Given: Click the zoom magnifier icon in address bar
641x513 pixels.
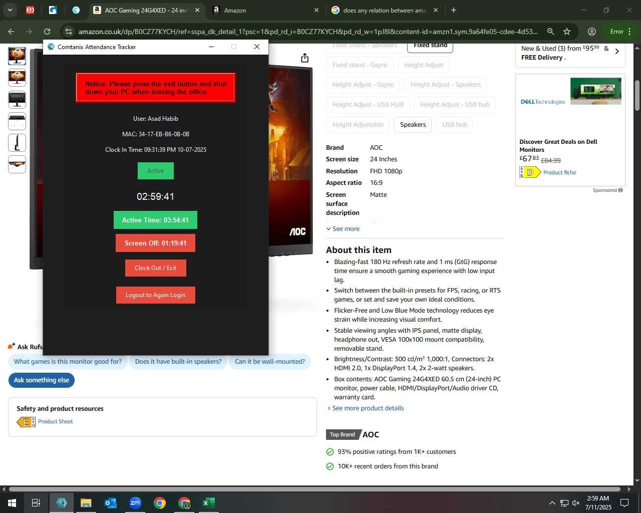Looking at the screenshot, I should (550, 32).
